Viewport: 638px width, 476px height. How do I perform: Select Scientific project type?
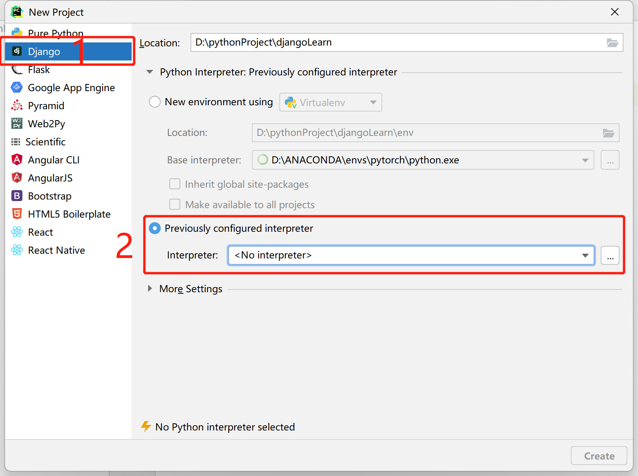pos(68,141)
